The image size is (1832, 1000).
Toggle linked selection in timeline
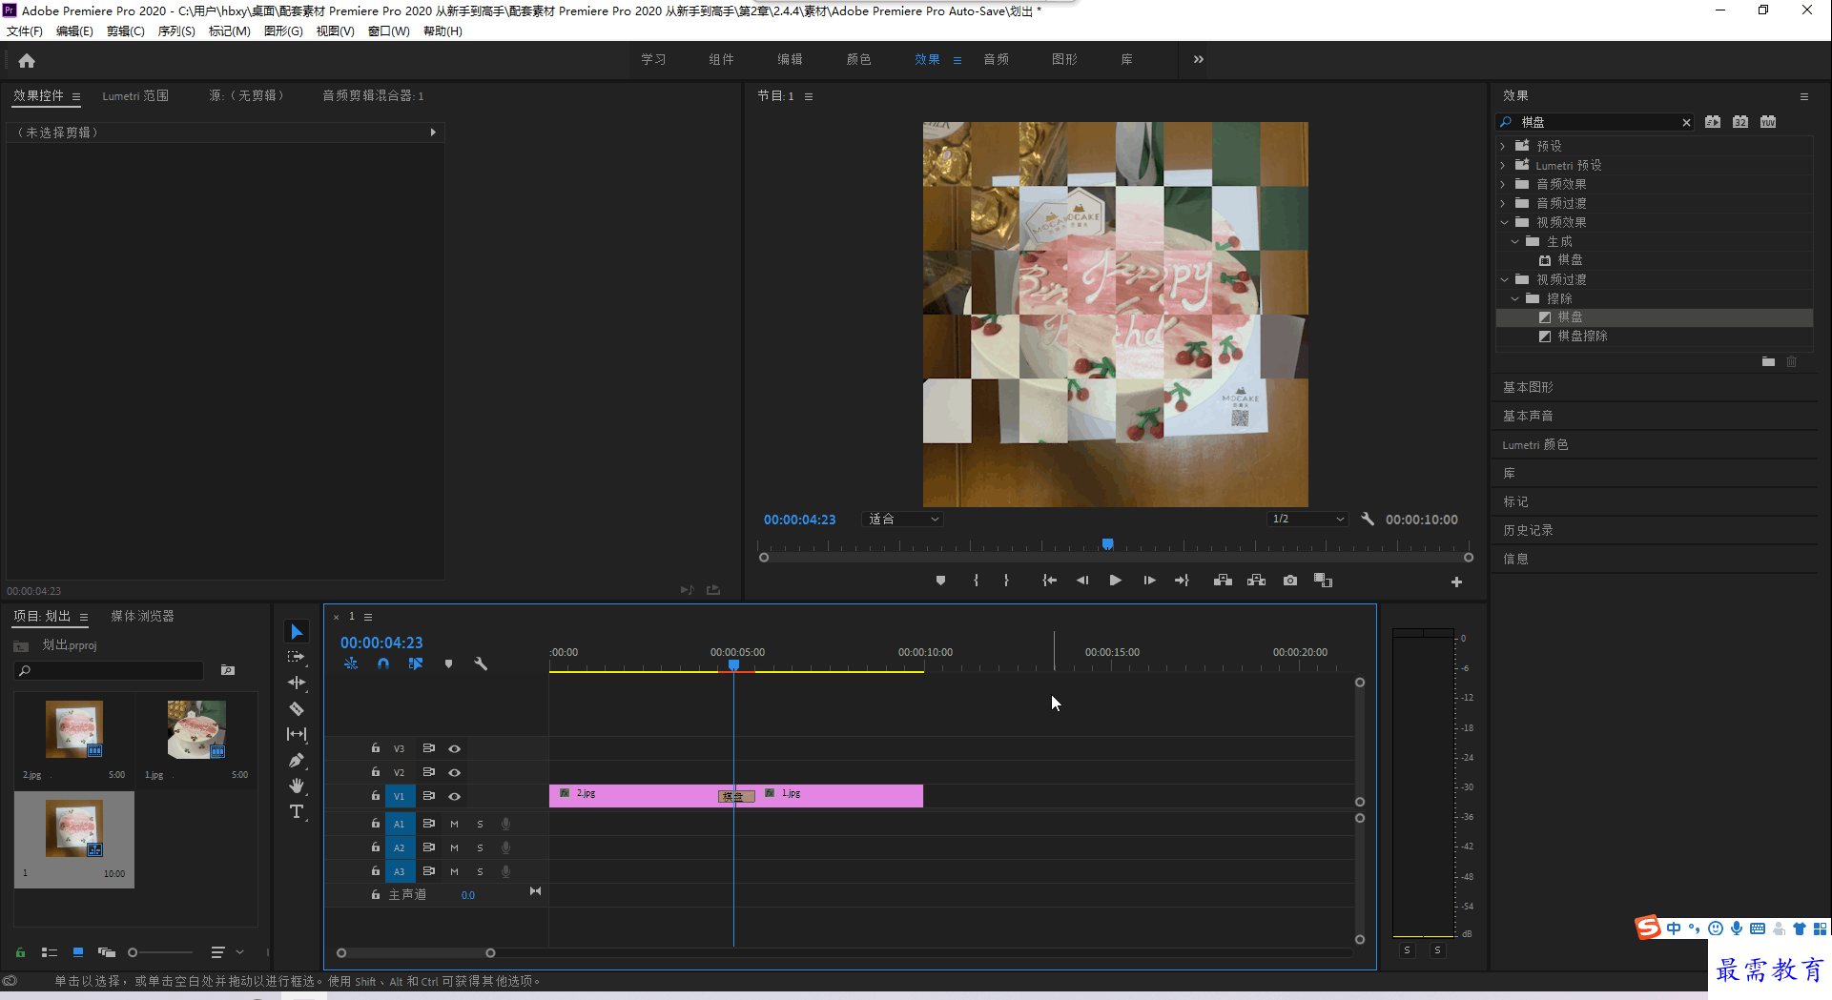coord(416,663)
